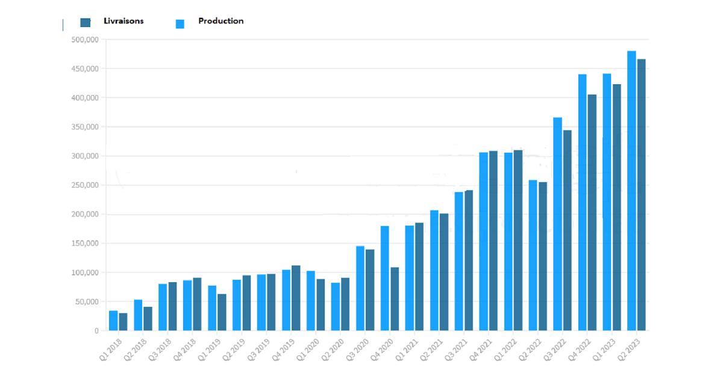This screenshot has width=723, height=385.
Task: Toggle the Livraisons series via legend label
Action: pos(124,21)
